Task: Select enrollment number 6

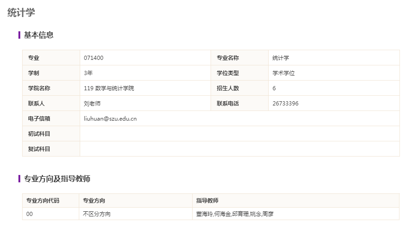Action: pos(274,88)
